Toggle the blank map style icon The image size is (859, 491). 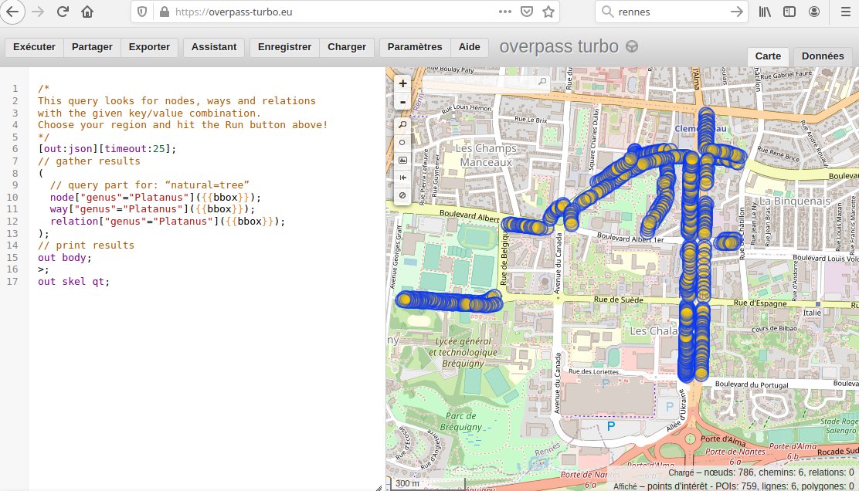402,195
